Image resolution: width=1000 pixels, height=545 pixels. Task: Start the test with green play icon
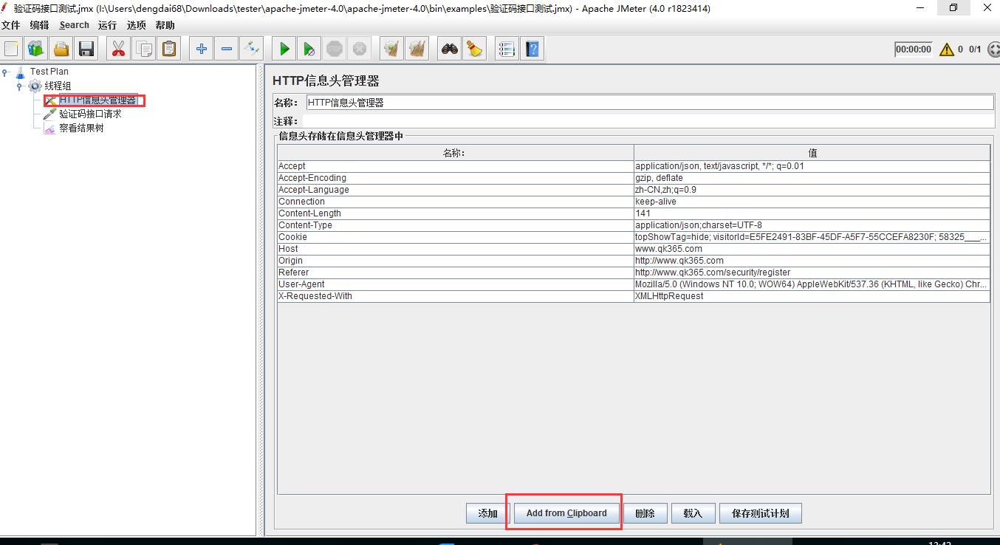click(284, 49)
